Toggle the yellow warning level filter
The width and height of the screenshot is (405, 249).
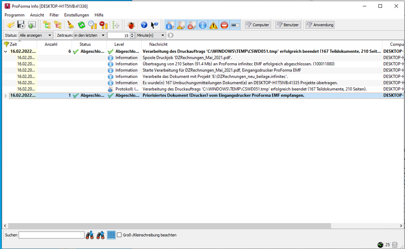[213, 25]
